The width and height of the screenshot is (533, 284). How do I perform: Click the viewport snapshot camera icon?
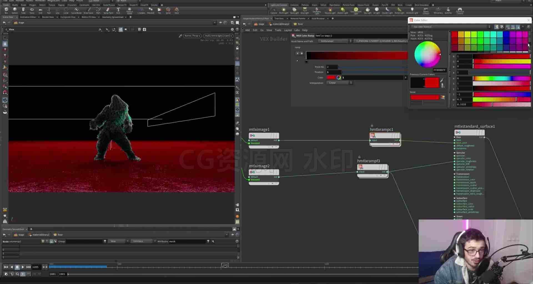pyautogui.click(x=144, y=29)
